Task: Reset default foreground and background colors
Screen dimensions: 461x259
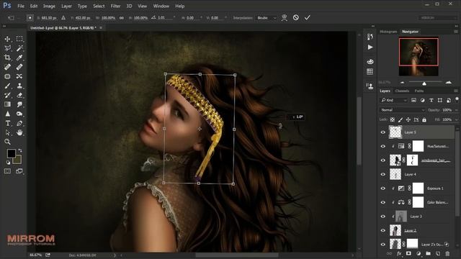Action: point(8,163)
